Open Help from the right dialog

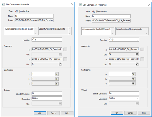coord(144,113)
